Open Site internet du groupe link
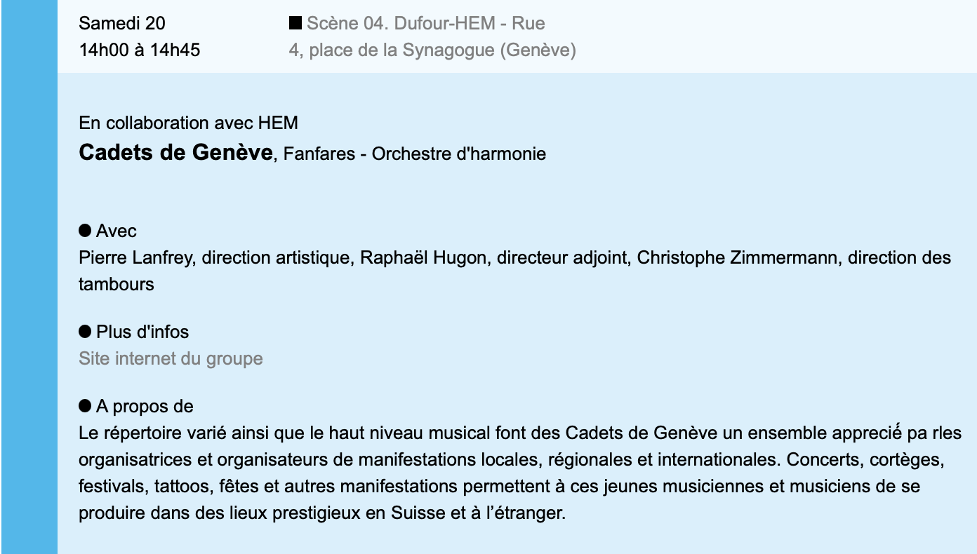Image resolution: width=977 pixels, height=554 pixels. pyautogui.click(x=171, y=358)
